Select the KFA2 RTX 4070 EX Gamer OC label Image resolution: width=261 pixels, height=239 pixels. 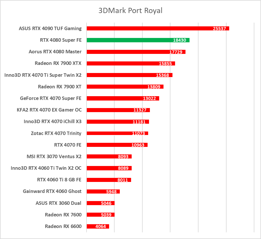[x=49, y=110]
